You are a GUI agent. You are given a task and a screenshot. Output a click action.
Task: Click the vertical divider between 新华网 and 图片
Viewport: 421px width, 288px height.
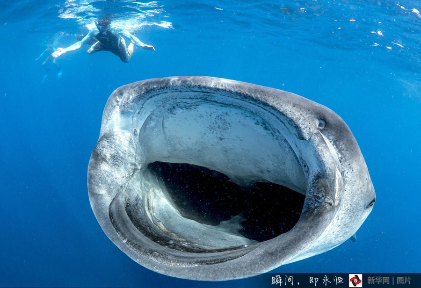coord(393,281)
